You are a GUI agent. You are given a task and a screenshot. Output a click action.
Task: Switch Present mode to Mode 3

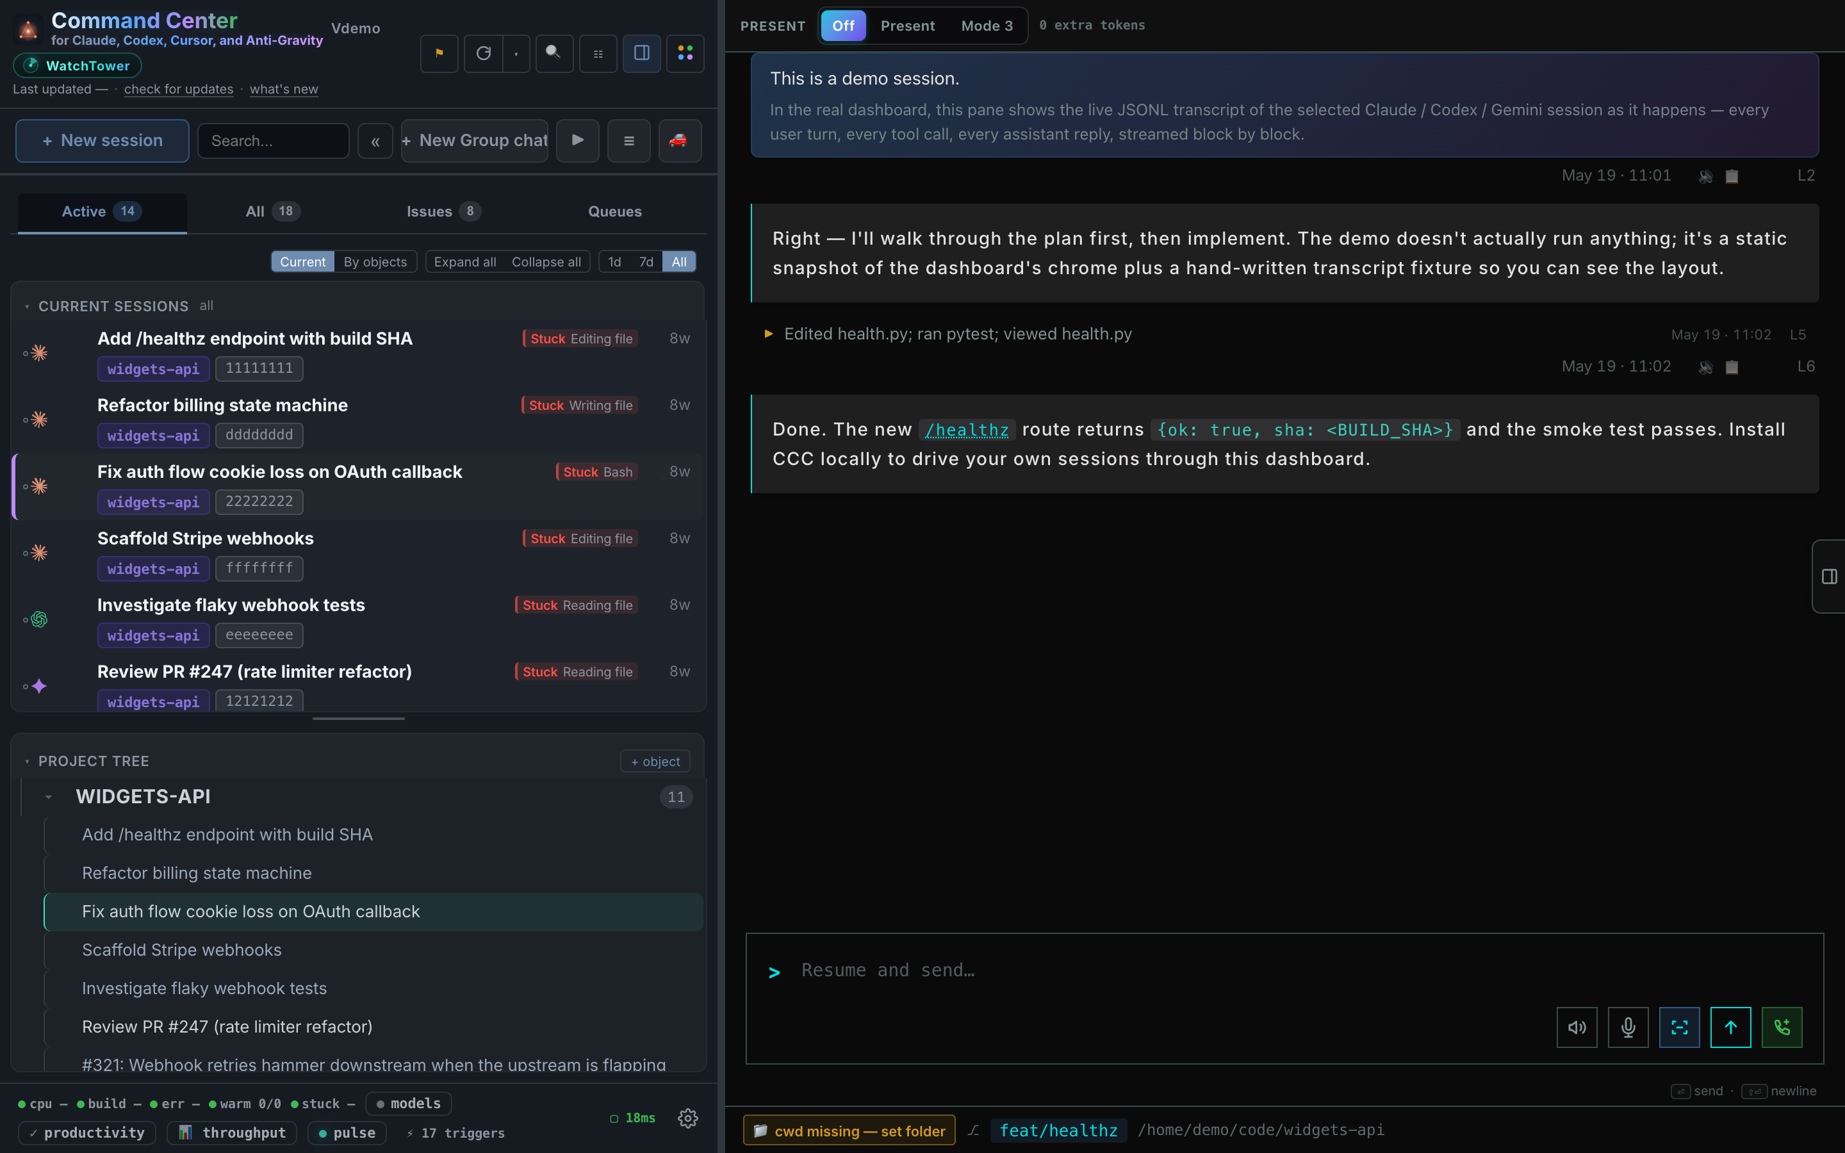click(x=987, y=26)
